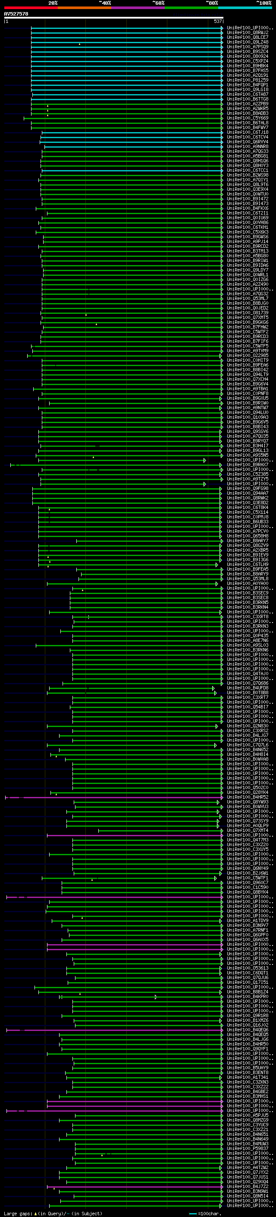Open hit UniRef100_A7PSQ9

click(x=248, y=47)
